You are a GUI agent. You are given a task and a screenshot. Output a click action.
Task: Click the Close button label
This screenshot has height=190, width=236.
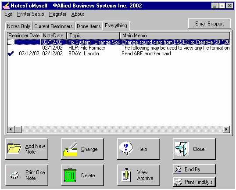(x=199, y=149)
